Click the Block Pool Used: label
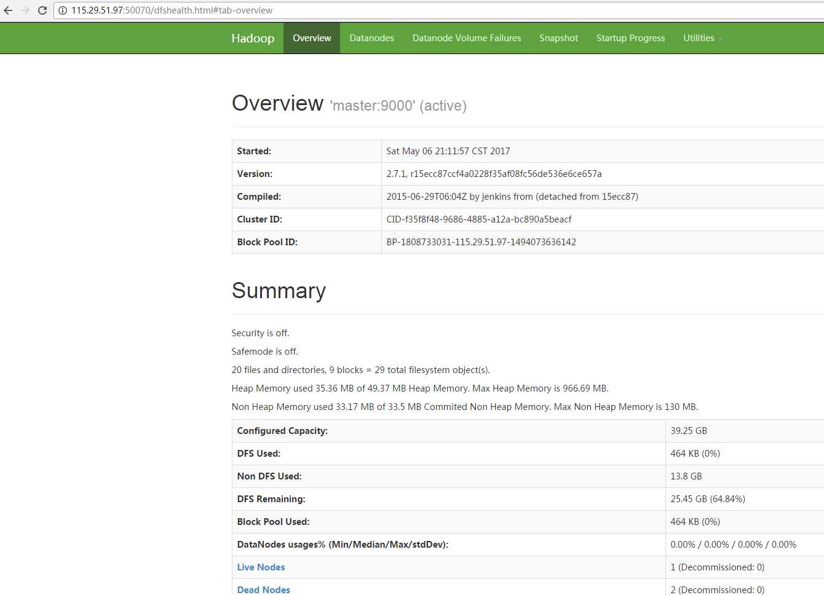 (273, 522)
